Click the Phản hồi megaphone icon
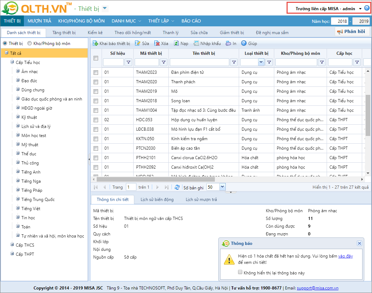Image resolution: width=372 pixels, height=293 pixels. (x=340, y=32)
